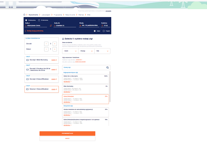
Task: Open the Dzień dropdown
Action: (70, 51)
